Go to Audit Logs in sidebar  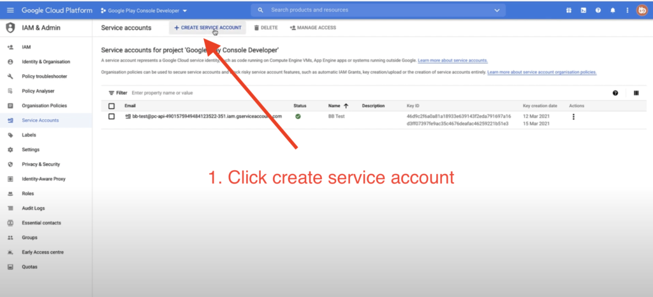[x=33, y=208]
